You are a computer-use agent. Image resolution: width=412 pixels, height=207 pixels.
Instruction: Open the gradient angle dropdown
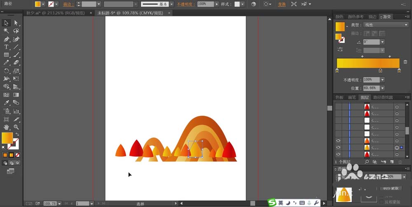[x=382, y=42]
